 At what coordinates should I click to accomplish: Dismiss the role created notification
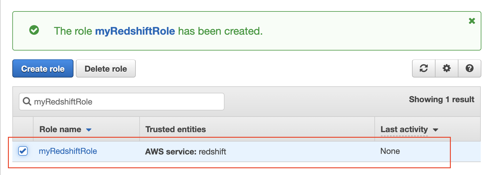472,21
